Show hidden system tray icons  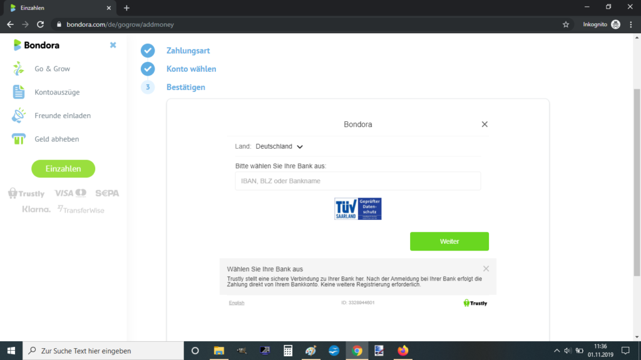coord(556,351)
